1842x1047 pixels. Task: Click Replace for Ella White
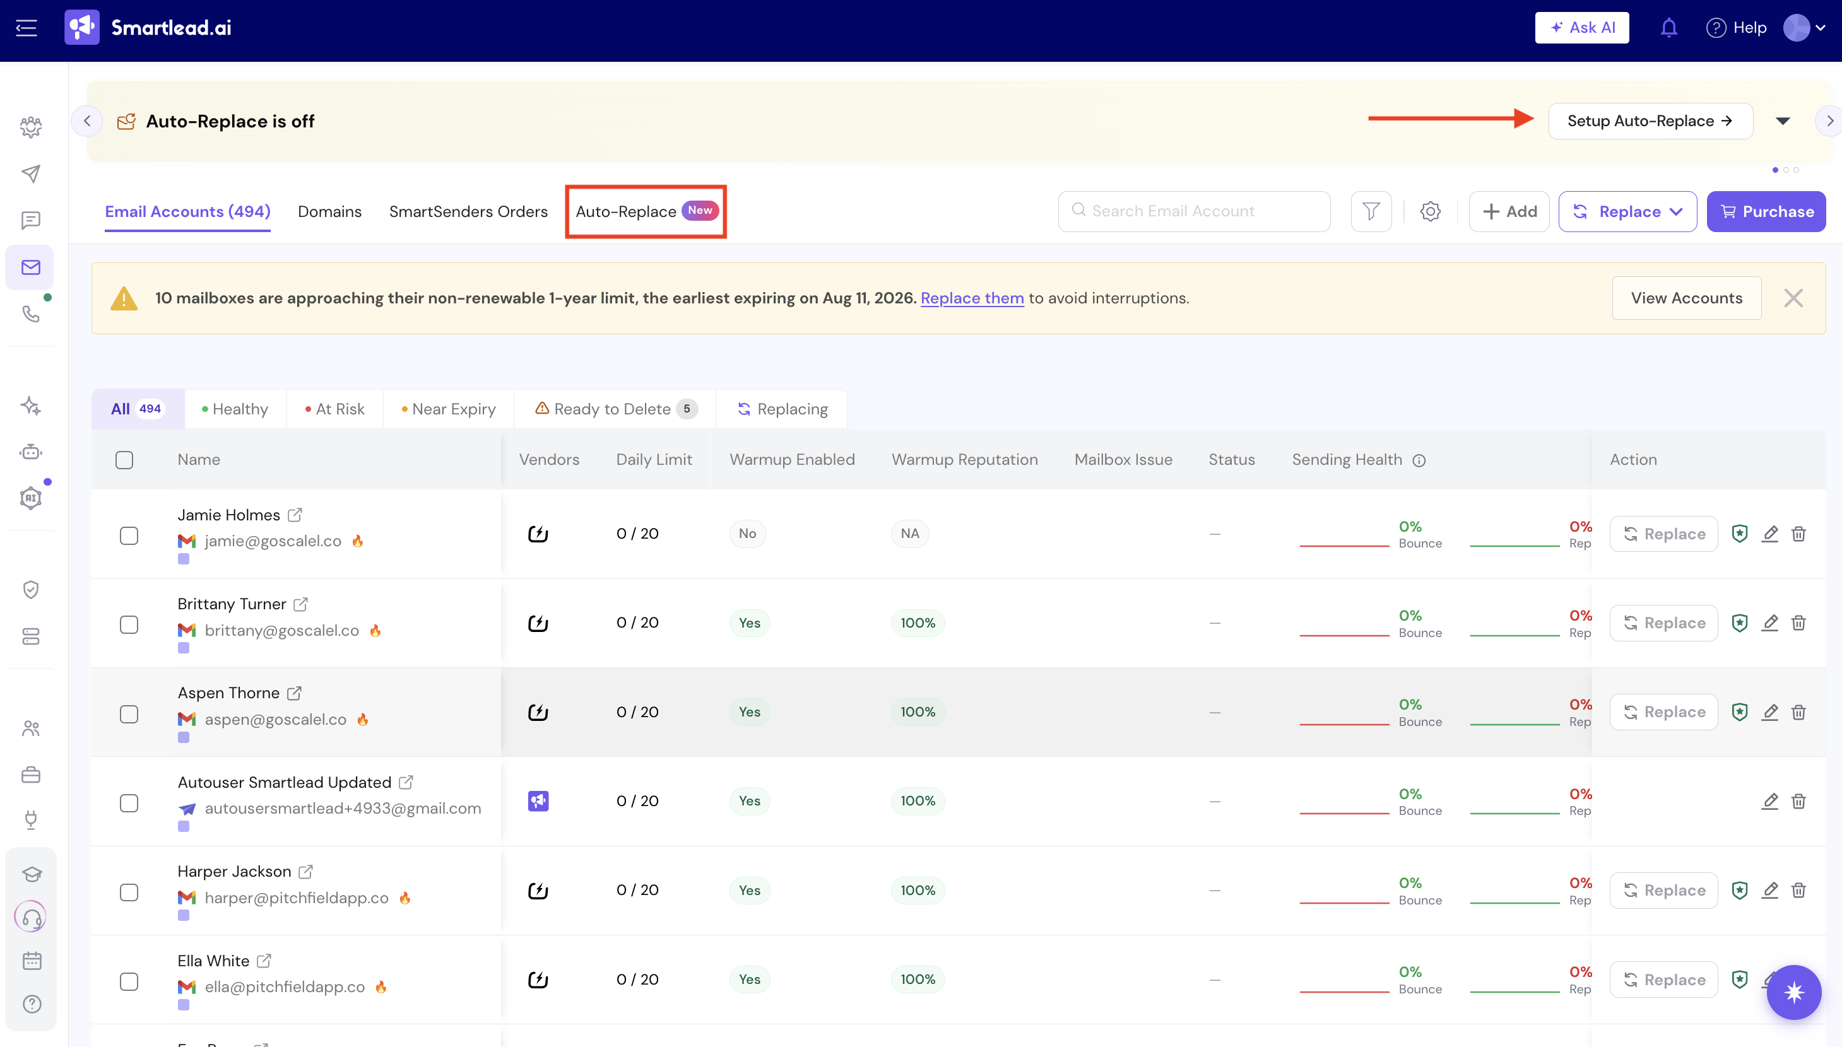coord(1663,980)
